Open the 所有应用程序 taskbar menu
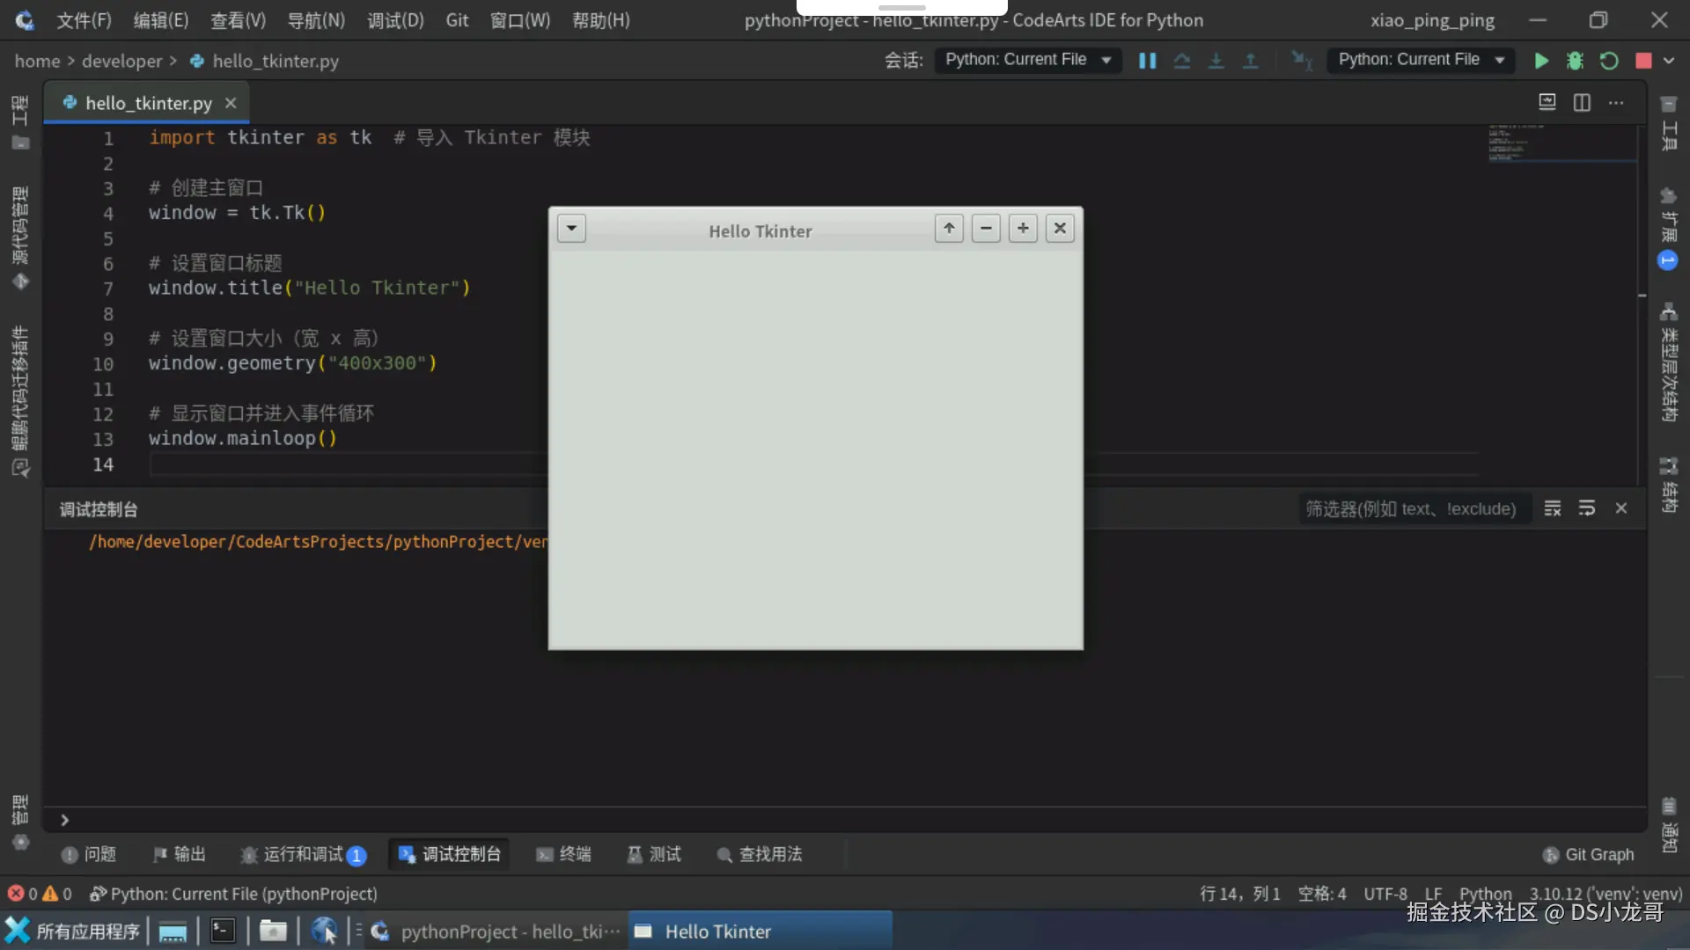This screenshot has height=950, width=1690. tap(73, 932)
